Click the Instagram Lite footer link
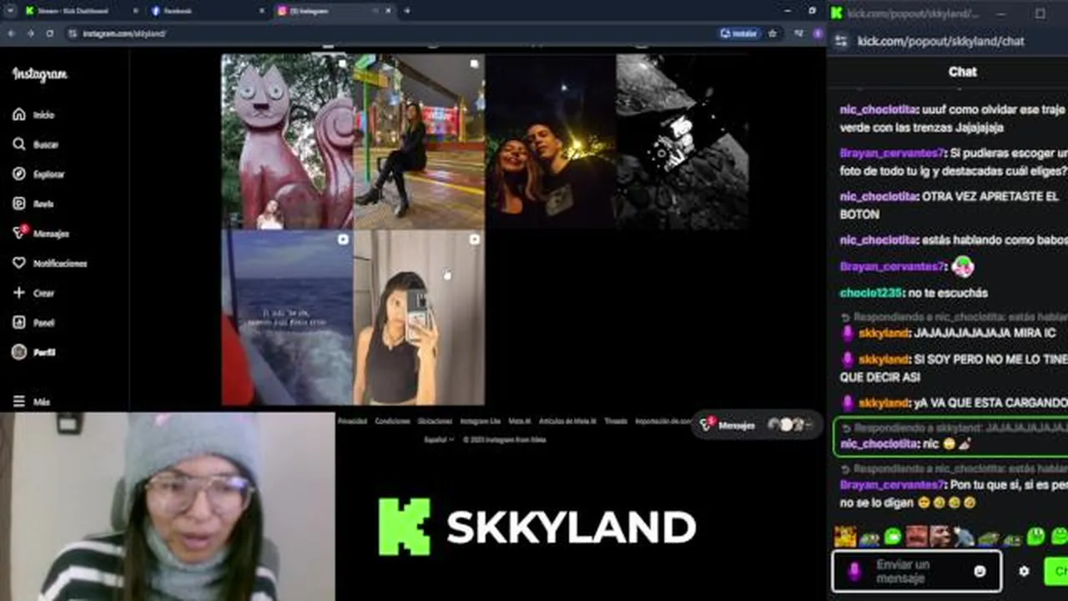Screen dimensions: 1068x601 coord(481,422)
